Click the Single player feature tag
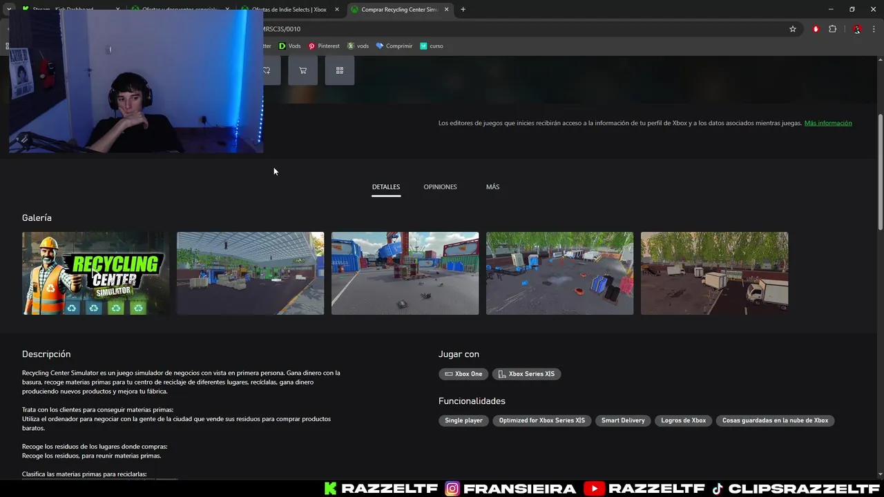 [x=463, y=420]
